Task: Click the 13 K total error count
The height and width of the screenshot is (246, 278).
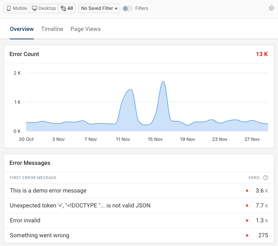Action: (x=262, y=54)
